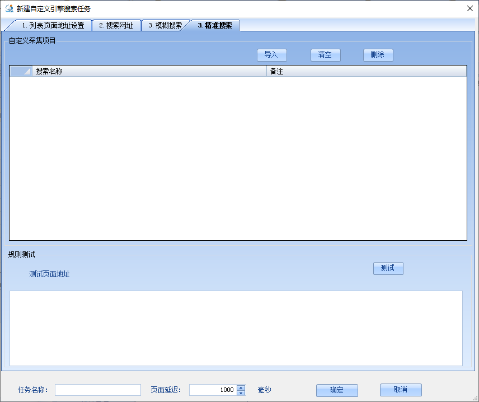The height and width of the screenshot is (402, 479).
Task: Confirm the task with 确定 button
Action: click(x=337, y=390)
